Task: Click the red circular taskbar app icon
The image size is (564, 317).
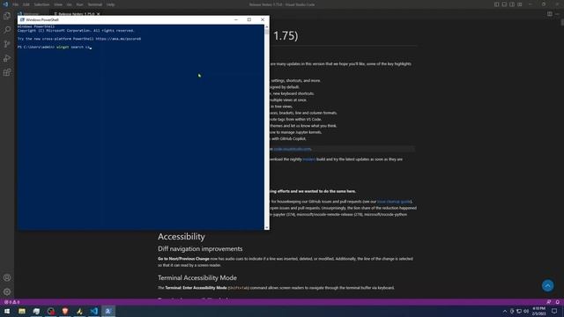Action: pyautogui.click(x=51, y=311)
